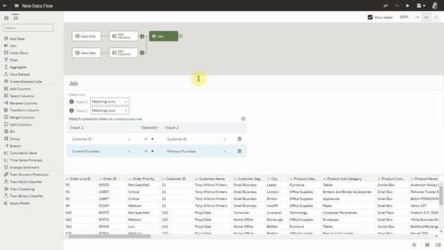Select the top Sales Data node
The image size is (444, 250).
coord(86,36)
